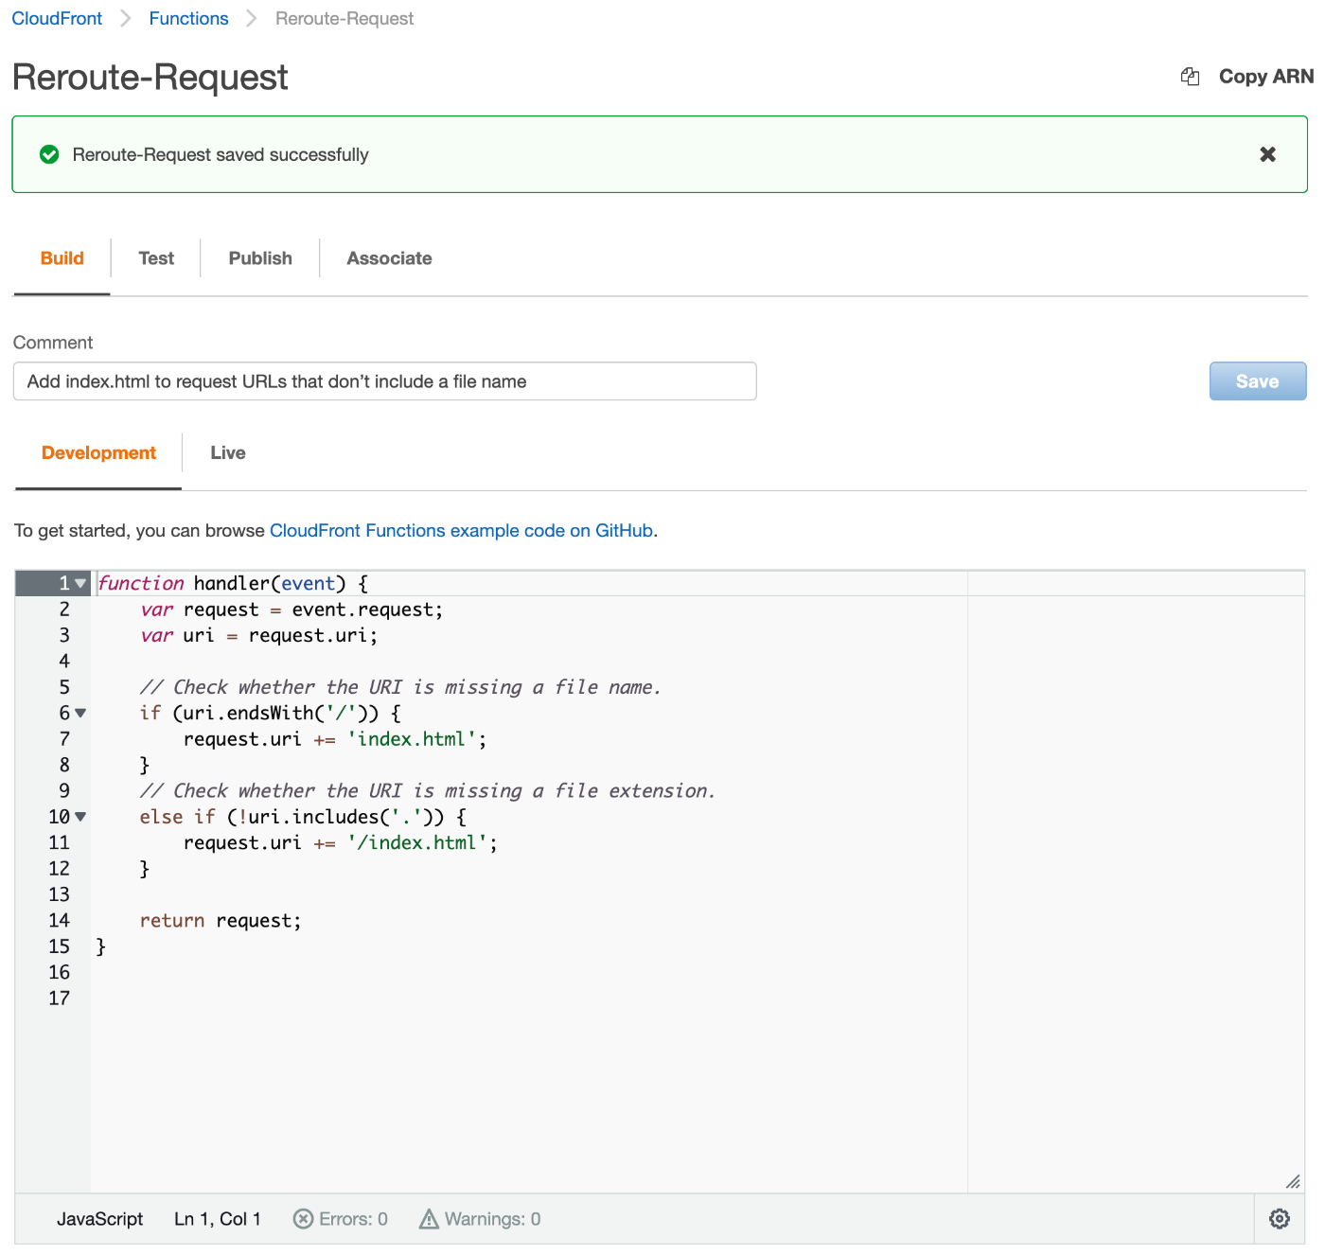Collapse the if block at line 6
Image resolution: width=1325 pixels, height=1255 pixels.
(x=80, y=713)
